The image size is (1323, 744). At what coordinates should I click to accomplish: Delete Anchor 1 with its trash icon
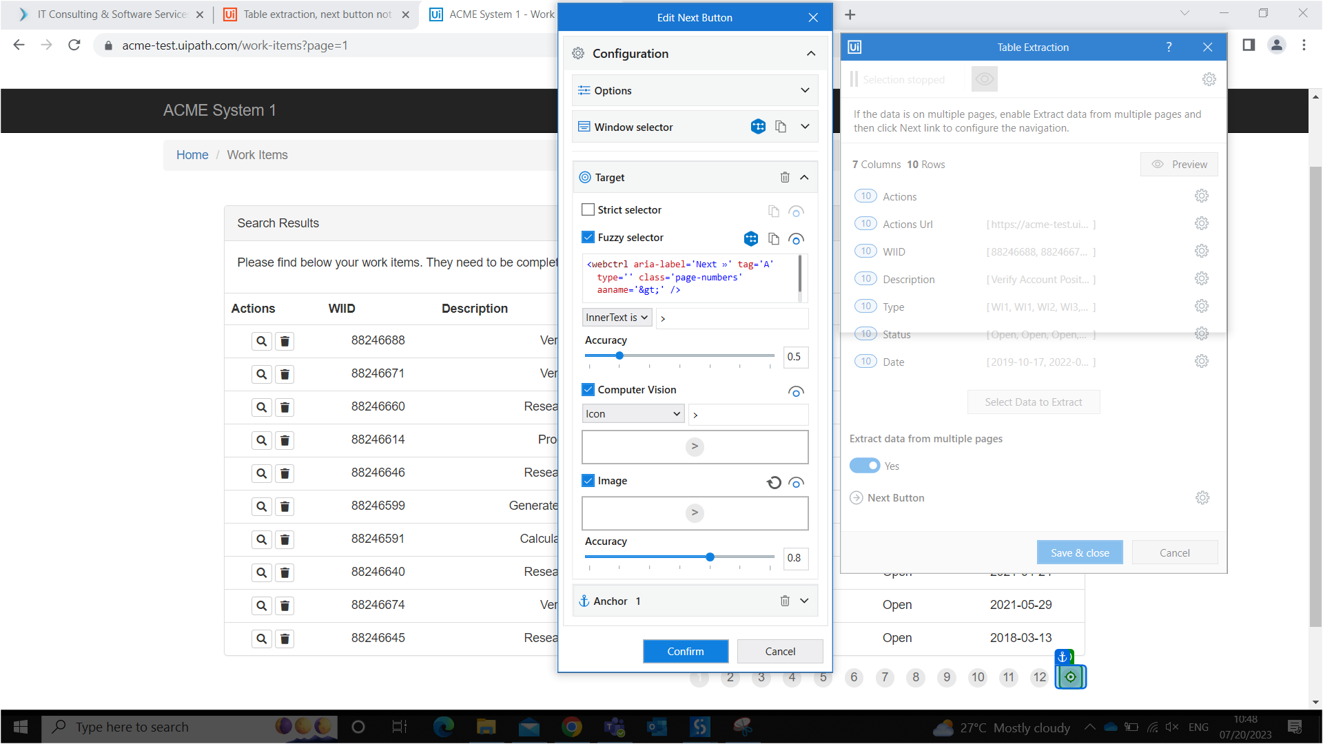pyautogui.click(x=785, y=601)
